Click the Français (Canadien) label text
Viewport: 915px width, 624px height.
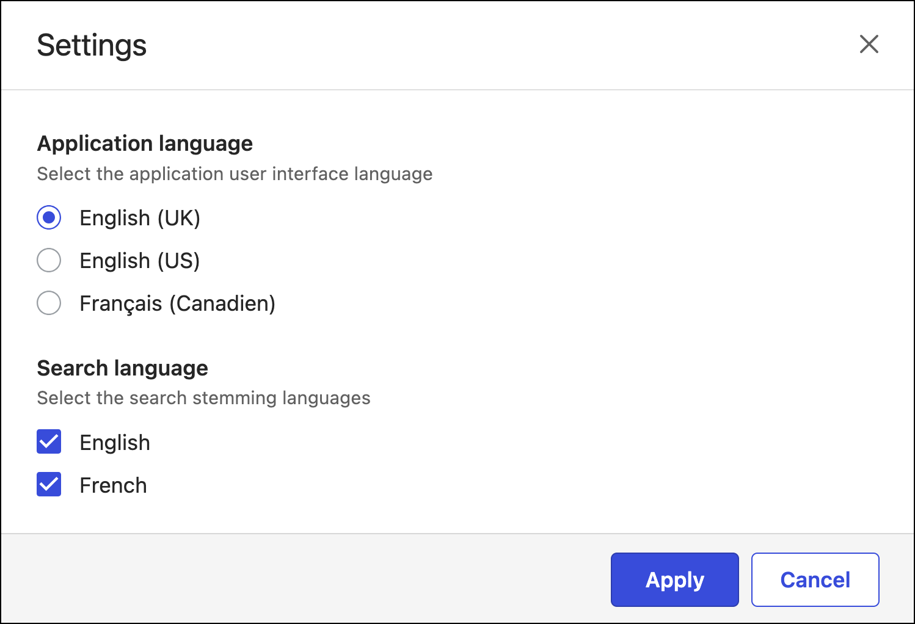click(x=177, y=303)
